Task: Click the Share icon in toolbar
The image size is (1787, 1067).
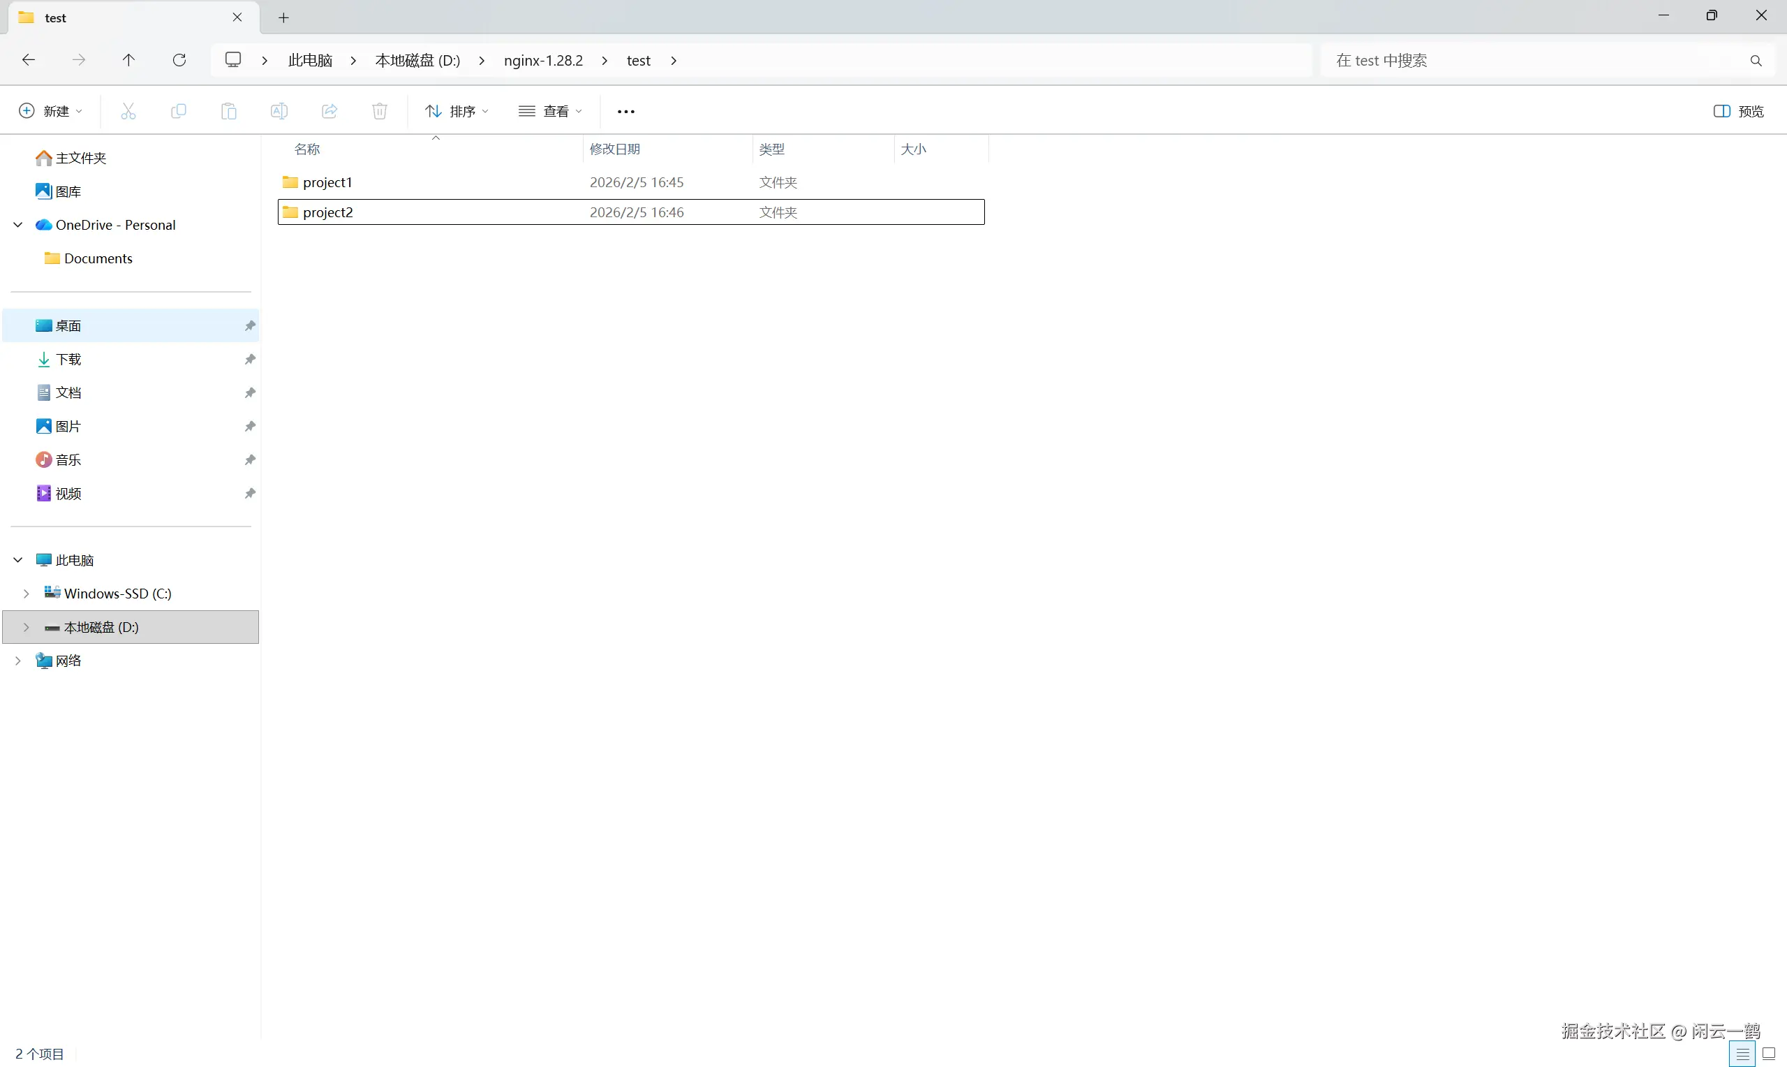Action: pyautogui.click(x=329, y=111)
